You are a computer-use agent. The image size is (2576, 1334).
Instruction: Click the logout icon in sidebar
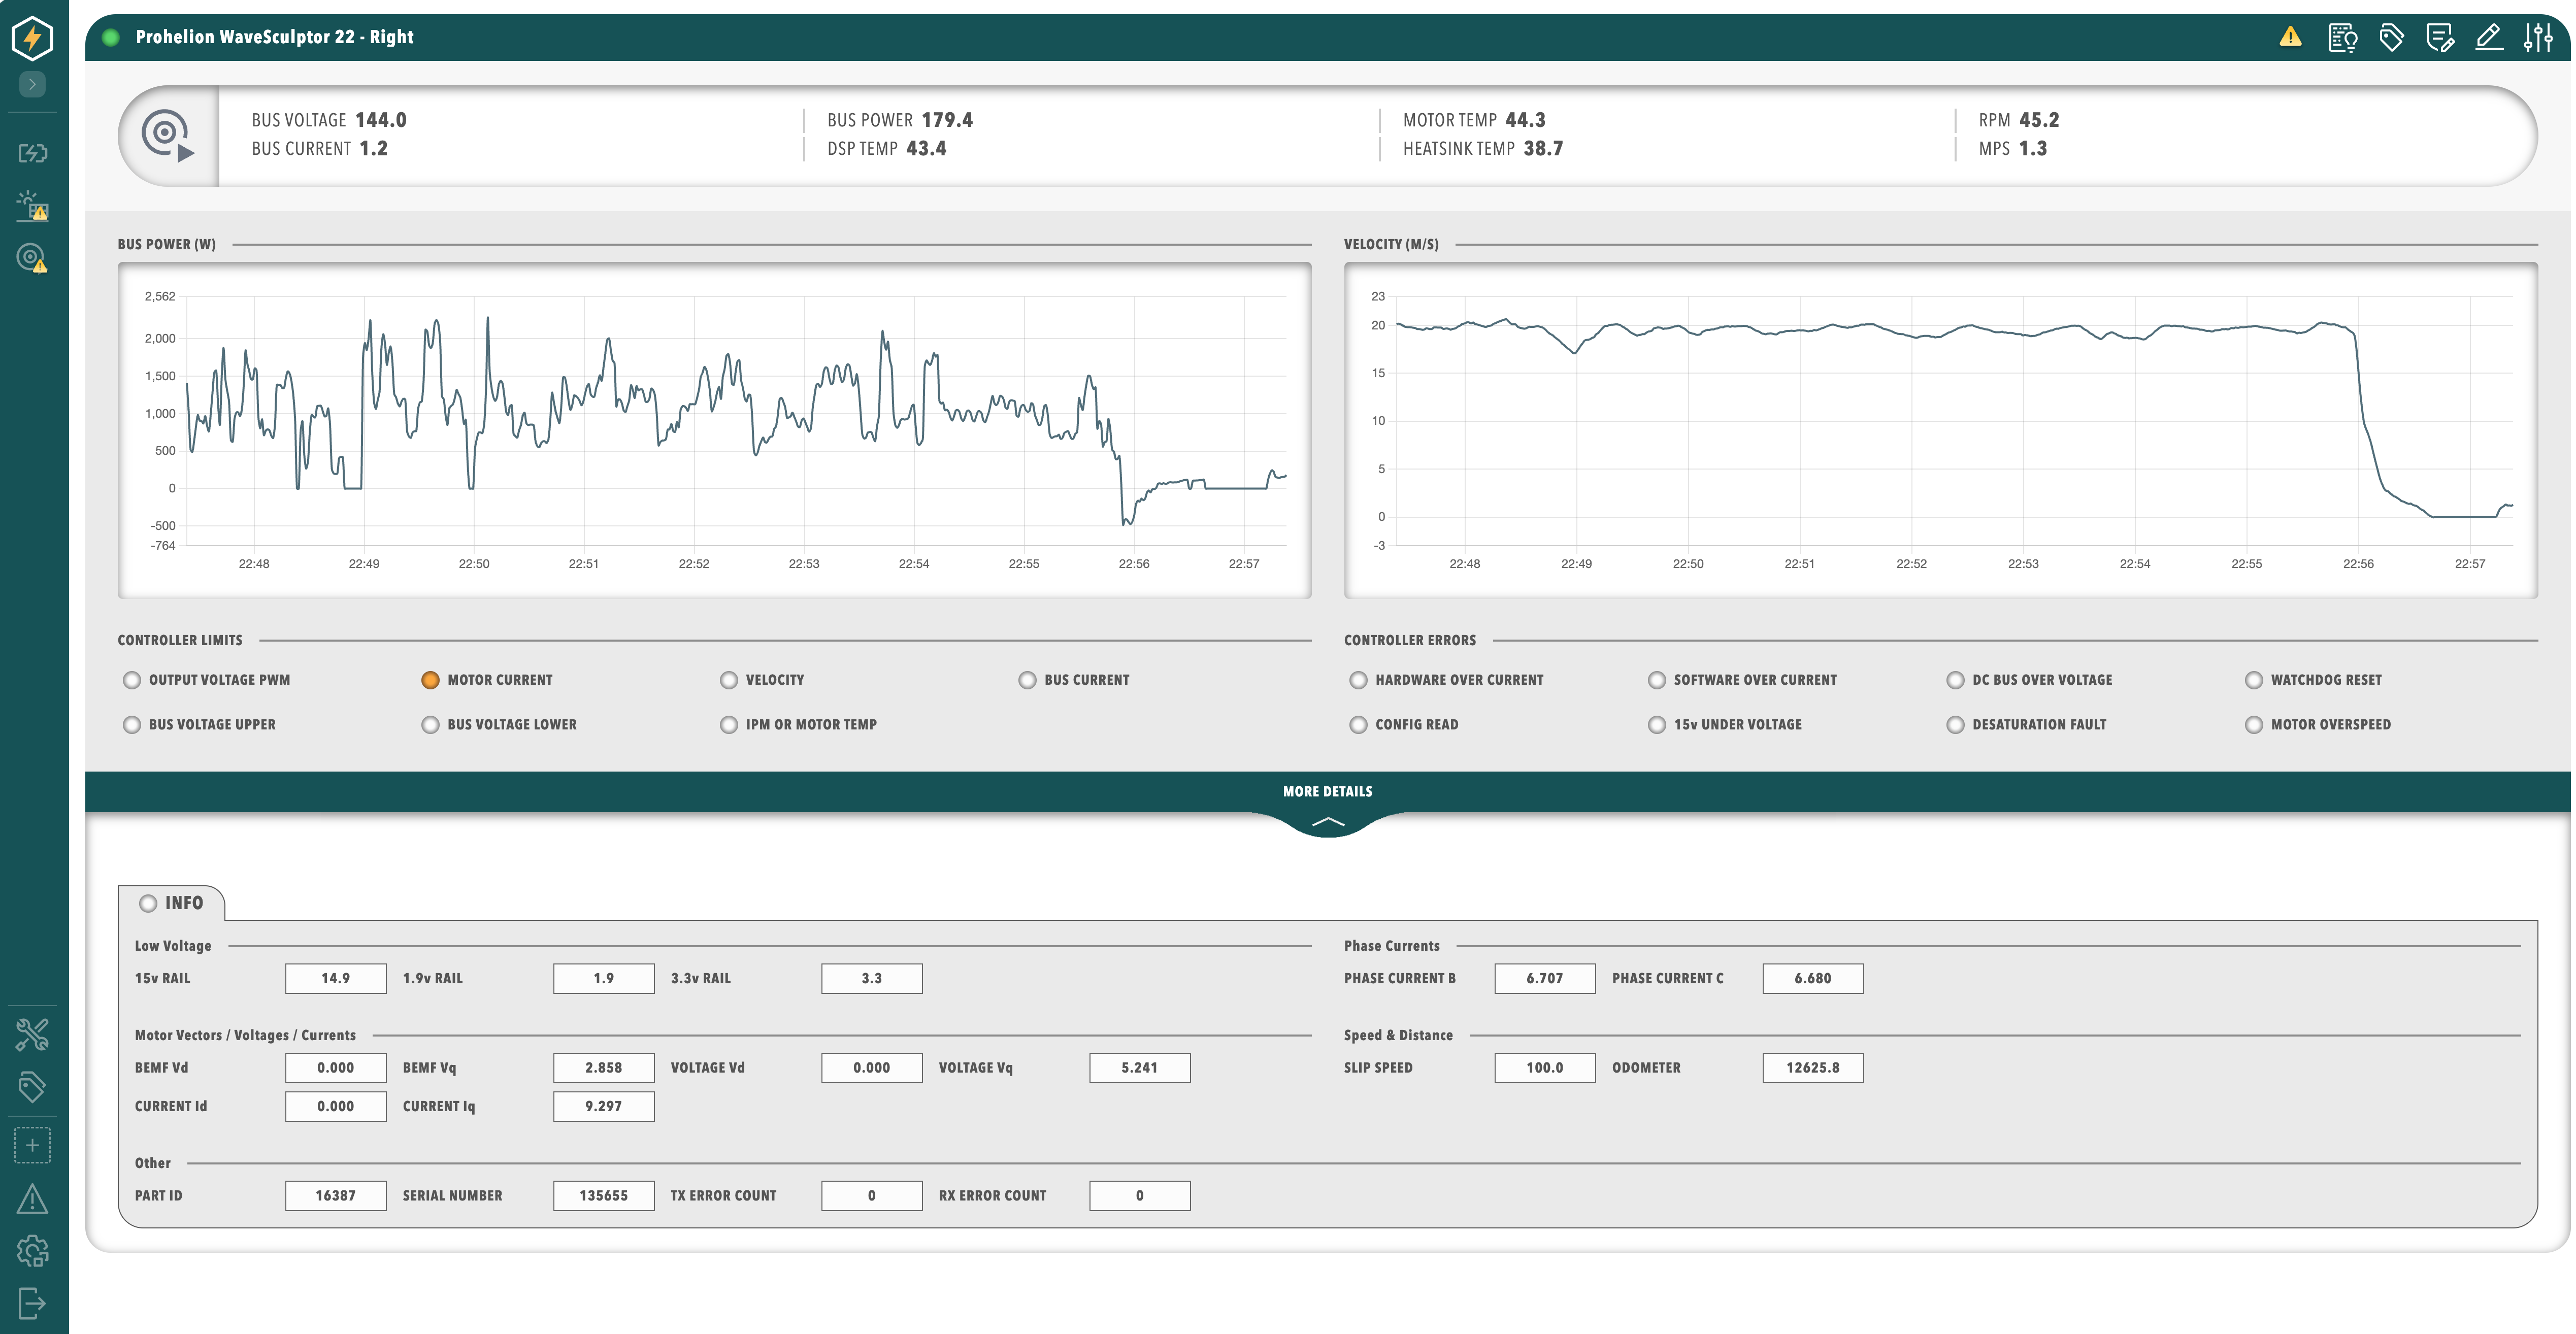[x=32, y=1303]
